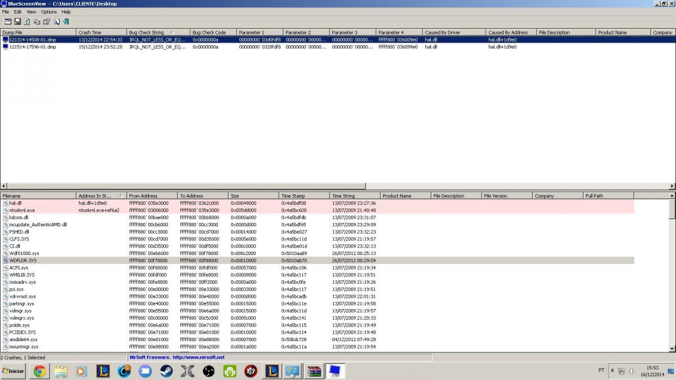Click the Properties toolbar icon

(47, 21)
